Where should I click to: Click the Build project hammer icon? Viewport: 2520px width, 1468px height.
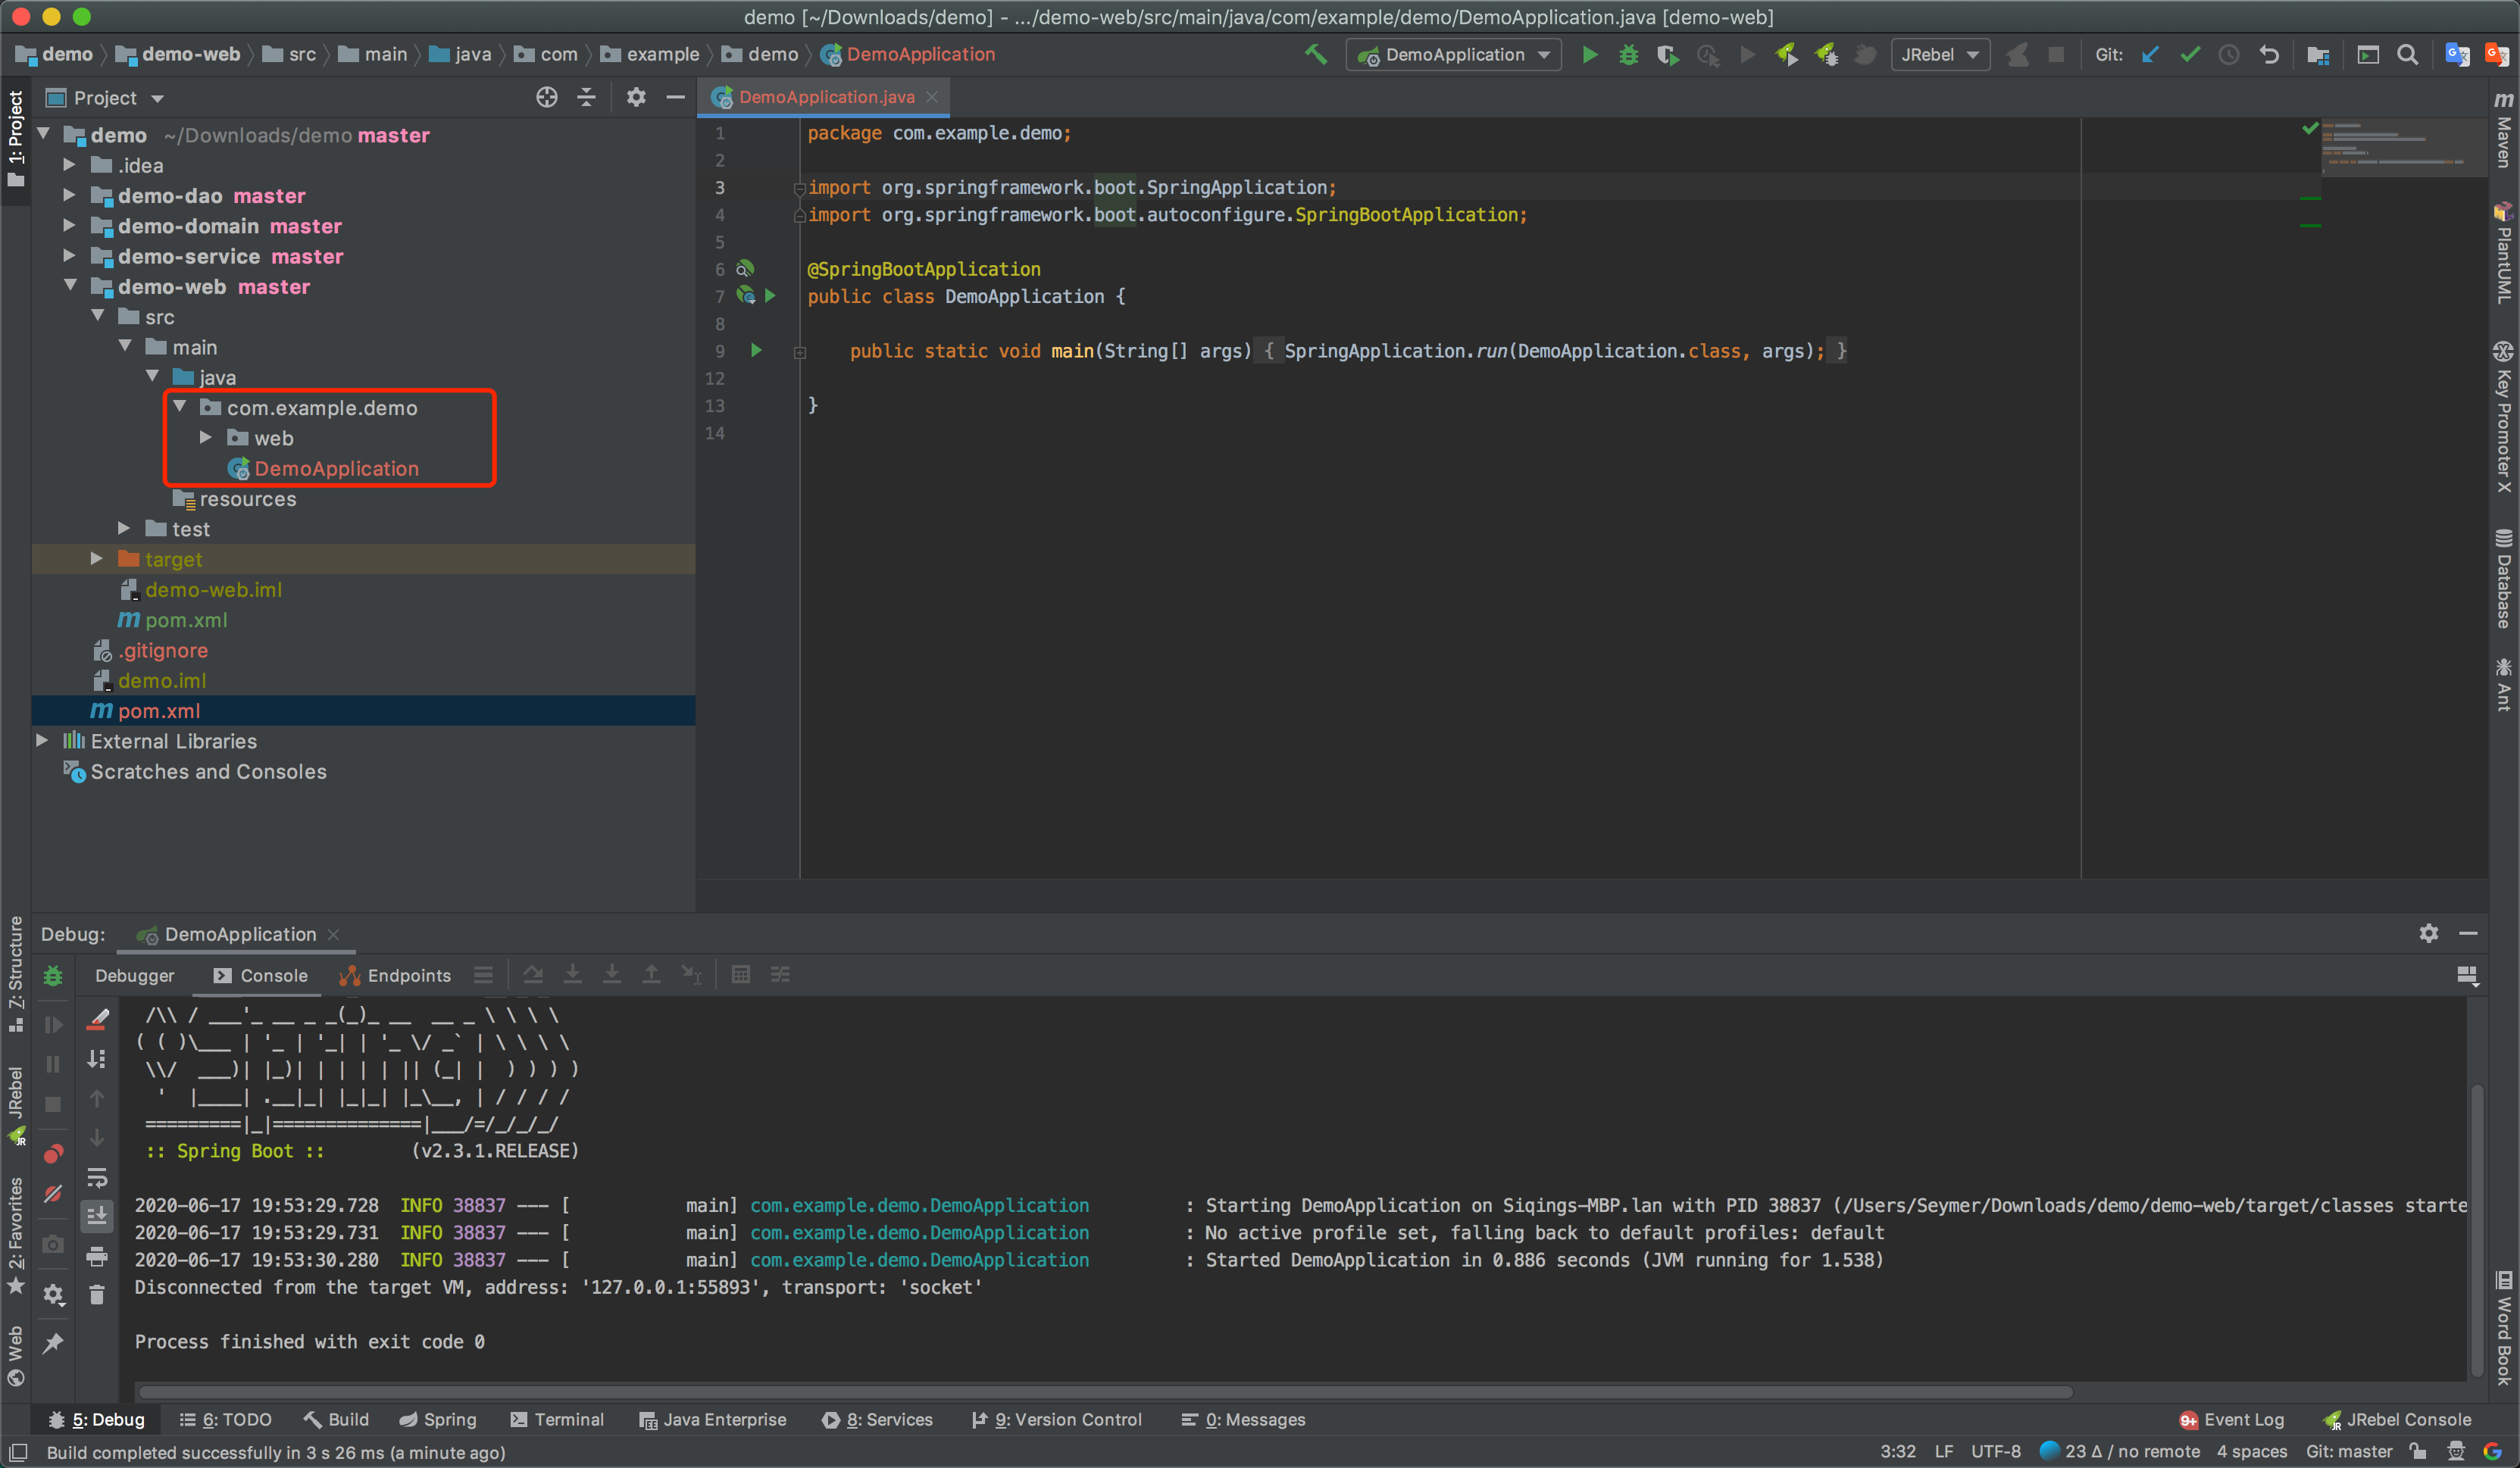1315,55
